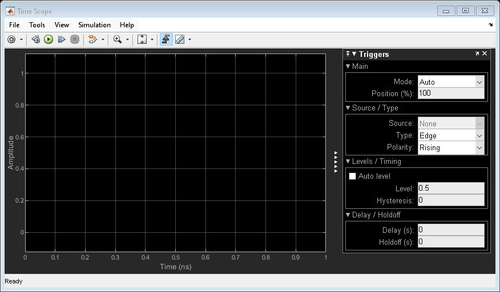This screenshot has height=292, width=500.
Task: Click the Step Back icon in toolbar
Action: 36,39
